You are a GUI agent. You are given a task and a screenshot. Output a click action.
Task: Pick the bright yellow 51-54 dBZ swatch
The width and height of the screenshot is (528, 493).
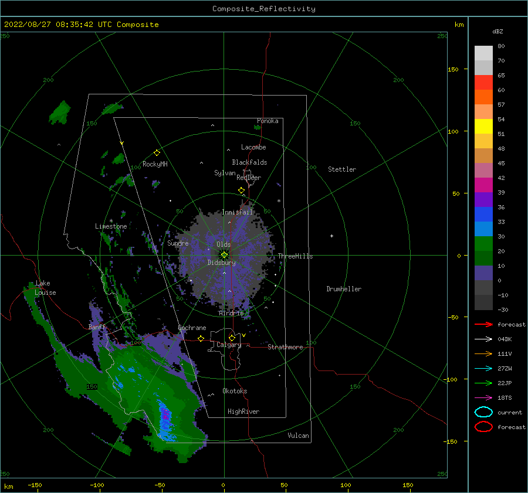(x=483, y=126)
